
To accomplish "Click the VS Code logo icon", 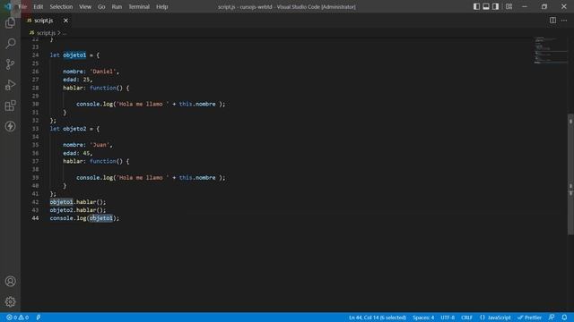I will (8, 6).
